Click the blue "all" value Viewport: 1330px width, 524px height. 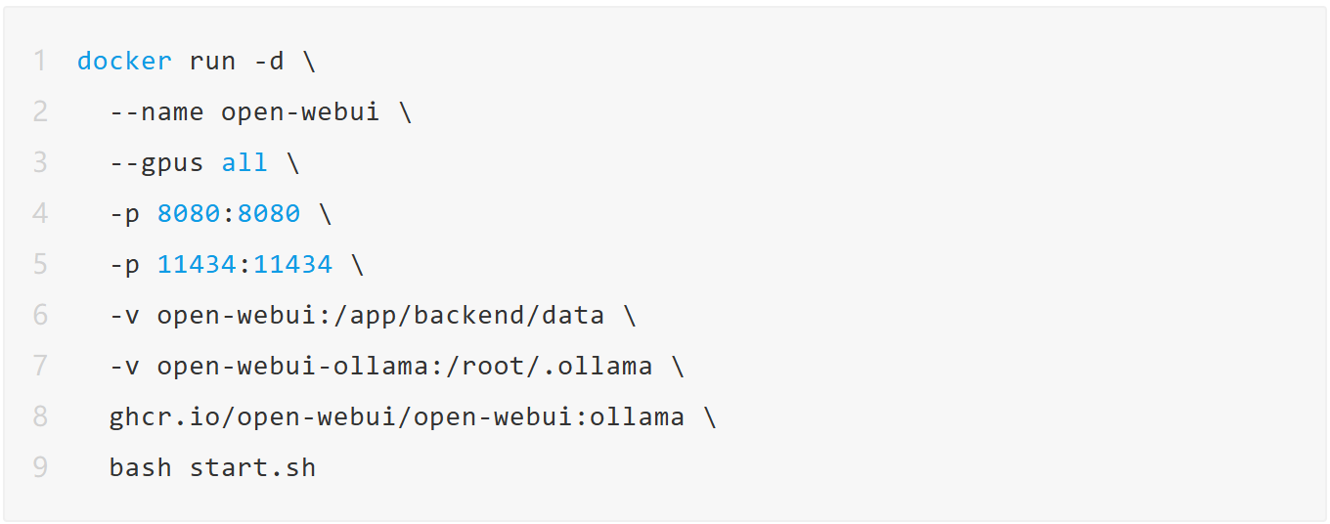coord(244,162)
